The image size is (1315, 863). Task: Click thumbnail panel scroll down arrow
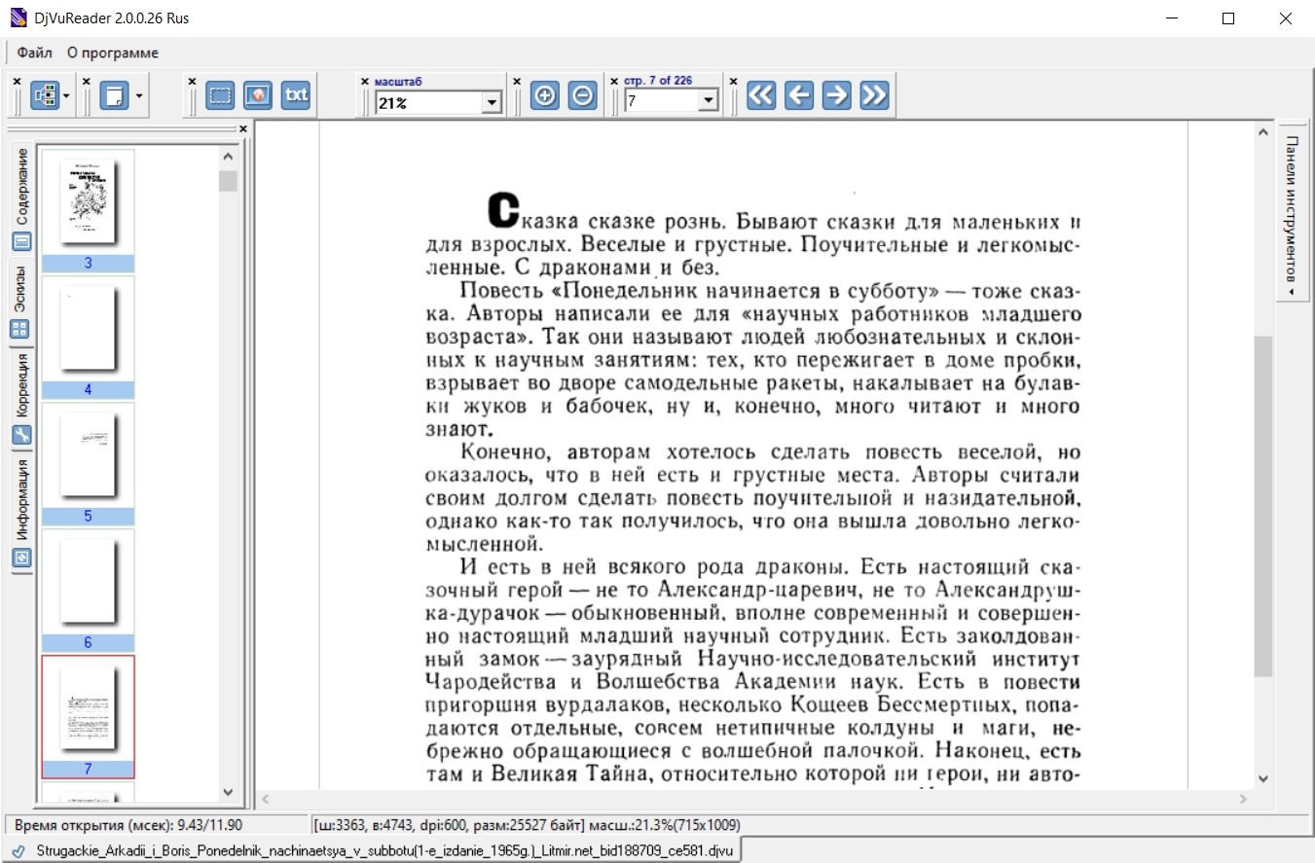point(229,792)
